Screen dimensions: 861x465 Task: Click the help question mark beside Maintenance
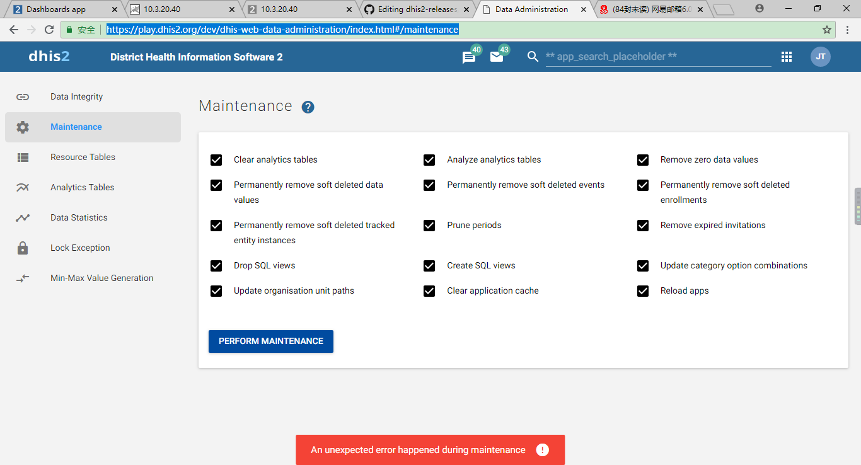[308, 107]
